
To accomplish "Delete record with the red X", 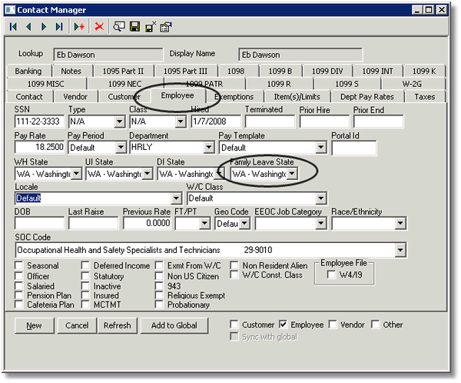I will [x=99, y=27].
